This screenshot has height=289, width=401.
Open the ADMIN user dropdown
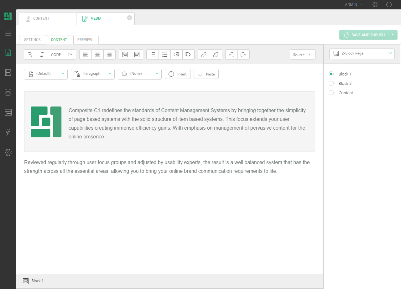(354, 4)
